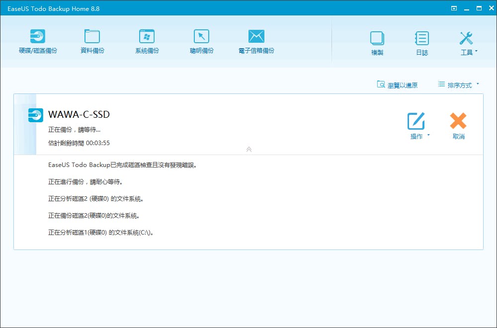
Task: Click status text 正在備份，請等待...
Action: click(x=74, y=130)
